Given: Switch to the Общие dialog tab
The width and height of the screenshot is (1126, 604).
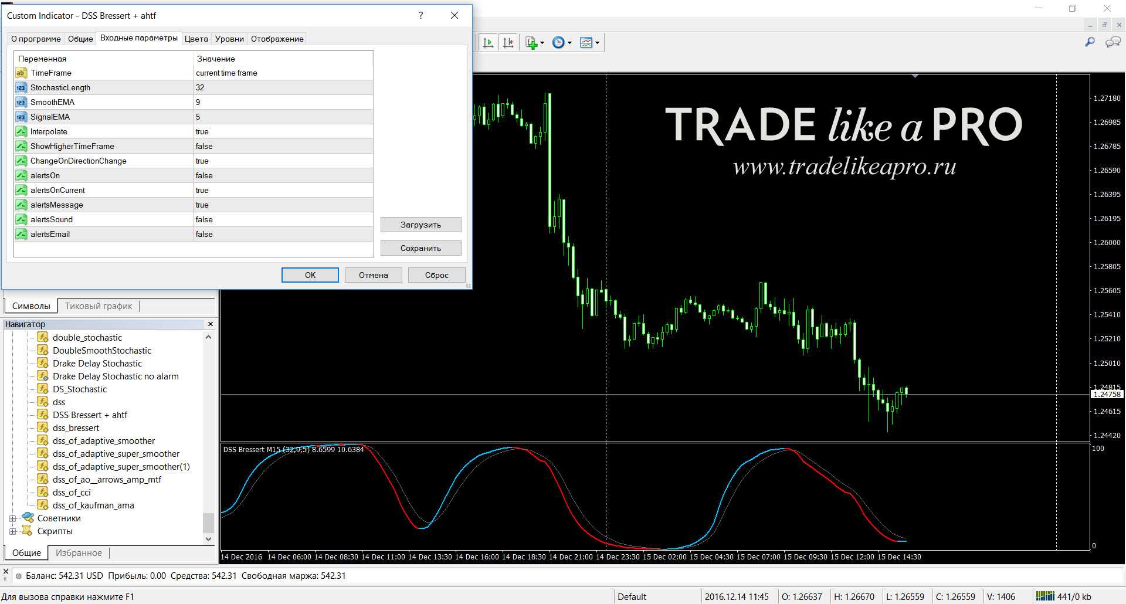Looking at the screenshot, I should pos(80,39).
